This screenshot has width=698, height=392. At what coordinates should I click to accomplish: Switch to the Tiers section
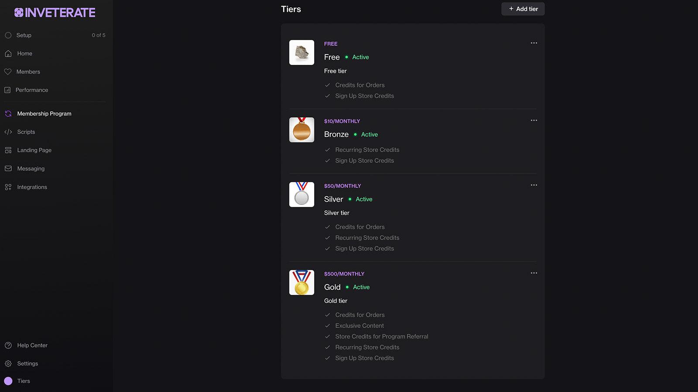click(x=23, y=381)
